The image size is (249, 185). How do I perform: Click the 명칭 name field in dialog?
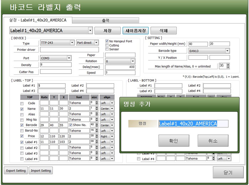click(194, 123)
